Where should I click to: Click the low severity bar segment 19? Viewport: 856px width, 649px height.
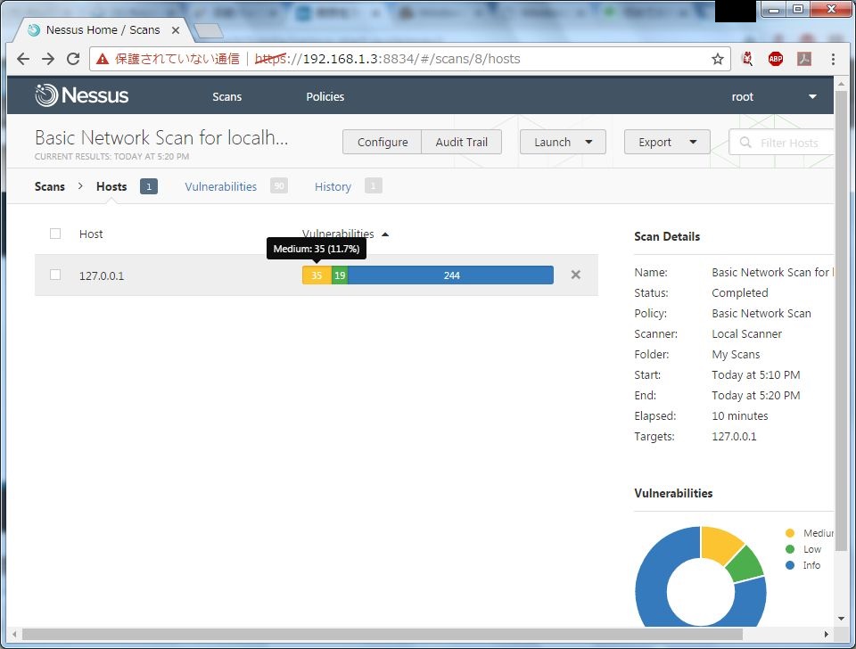click(340, 275)
